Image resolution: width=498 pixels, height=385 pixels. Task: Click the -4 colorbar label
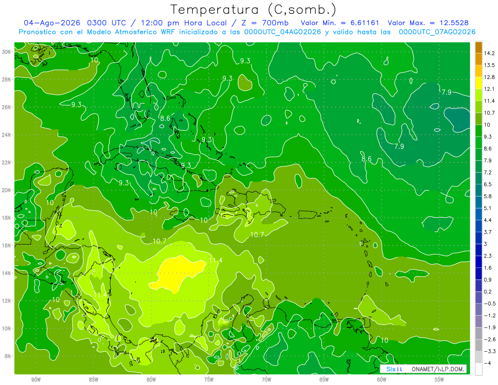[x=488, y=363]
